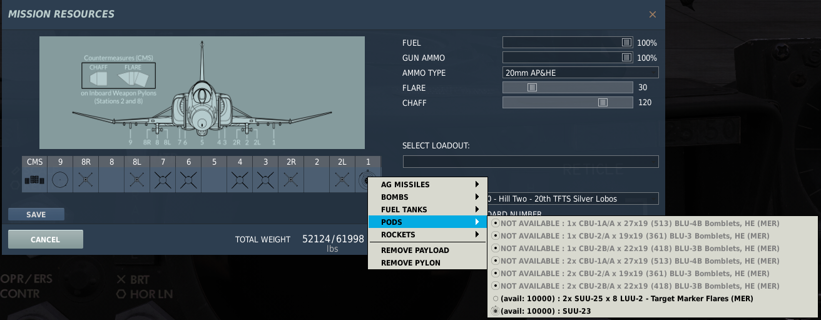
Task: Open the station 4 payload cell
Action: click(240, 180)
